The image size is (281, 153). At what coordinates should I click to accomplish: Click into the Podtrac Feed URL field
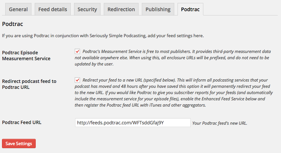[133, 123]
